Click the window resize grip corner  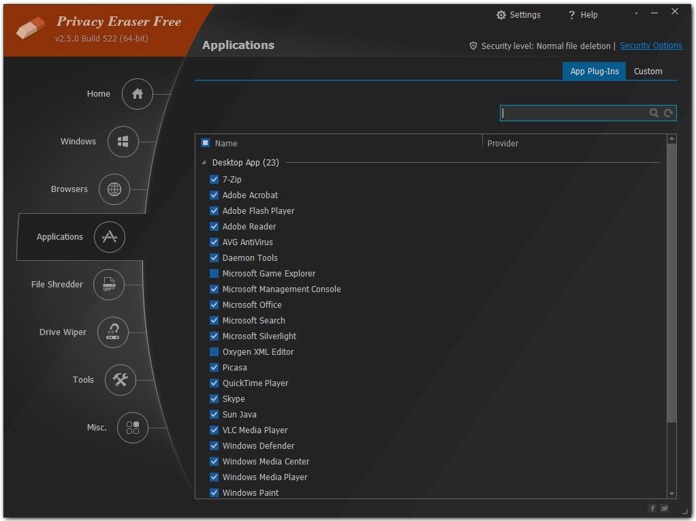685,511
